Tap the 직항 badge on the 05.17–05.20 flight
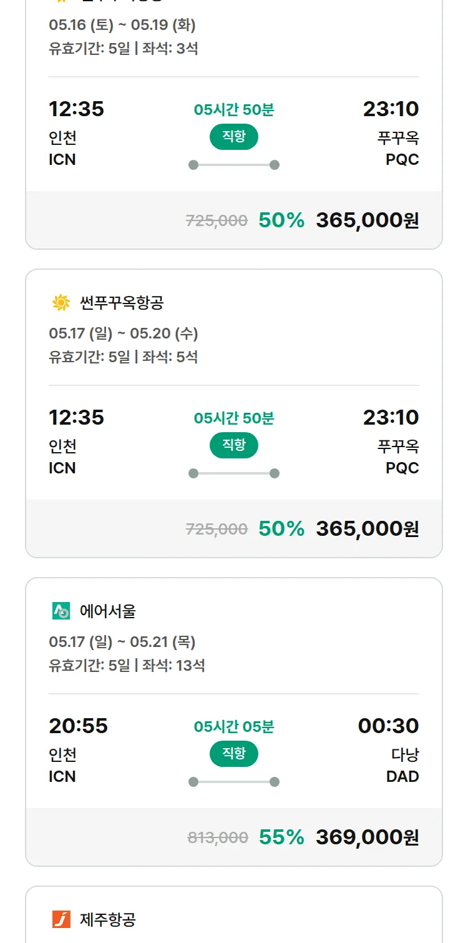This screenshot has height=943, width=468. tap(234, 445)
